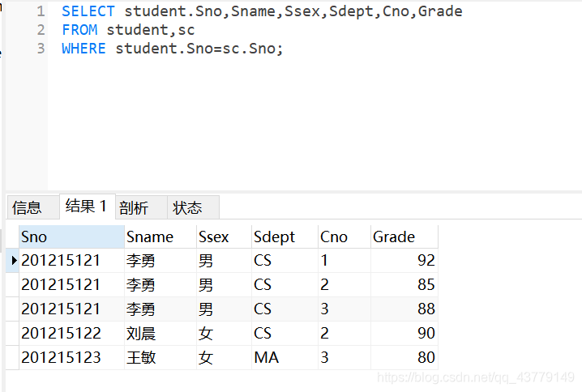Viewport: 582px width, 392px height.
Task: Select the Grade cell 88
Action: pos(404,309)
